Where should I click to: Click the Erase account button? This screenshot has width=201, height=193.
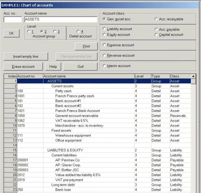pyautogui.click(x=23, y=66)
